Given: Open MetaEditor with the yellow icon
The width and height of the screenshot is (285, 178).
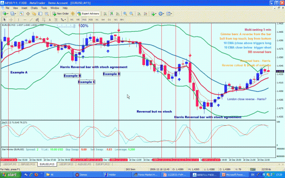Looking at the screenshot, I should [x=73, y=14].
